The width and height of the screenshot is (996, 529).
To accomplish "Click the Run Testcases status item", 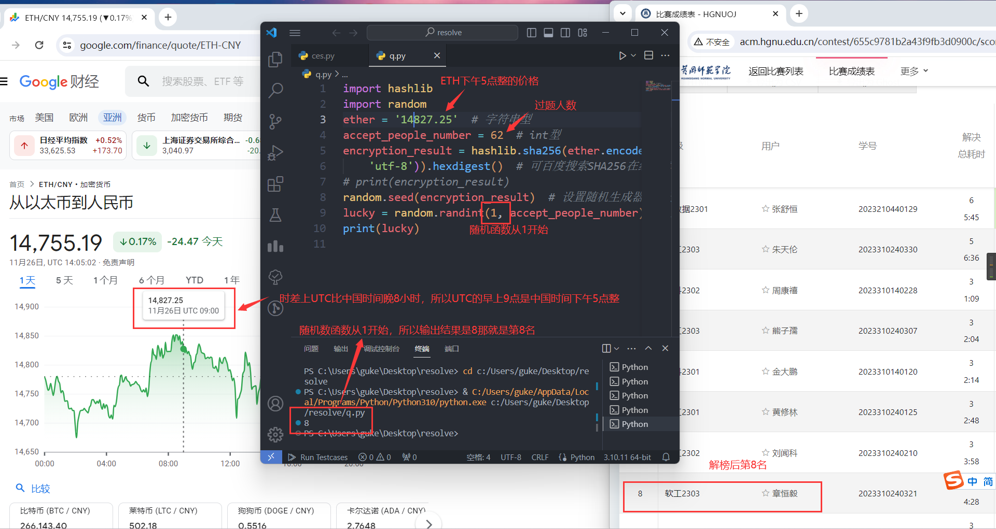I will [x=318, y=457].
